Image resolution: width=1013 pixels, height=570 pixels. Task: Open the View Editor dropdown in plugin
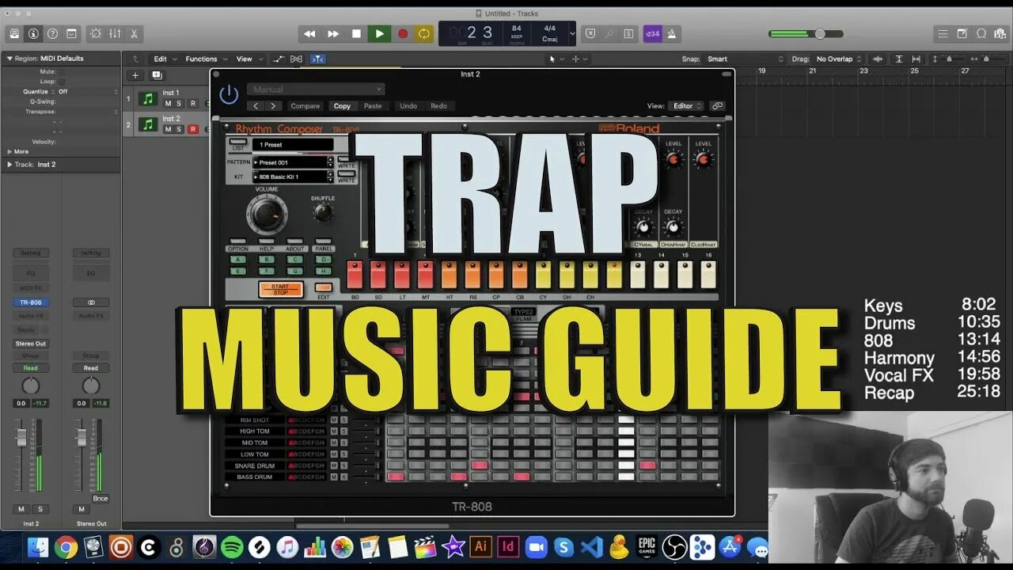pos(685,106)
